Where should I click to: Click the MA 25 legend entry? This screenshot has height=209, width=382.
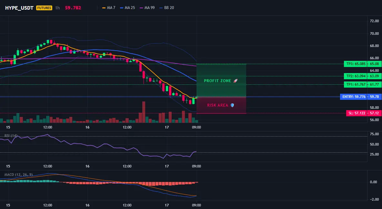127,8
